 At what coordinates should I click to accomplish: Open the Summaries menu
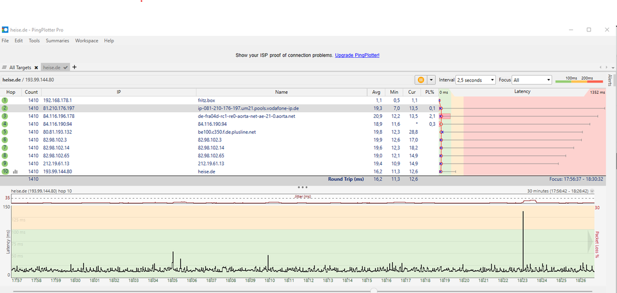(x=57, y=41)
